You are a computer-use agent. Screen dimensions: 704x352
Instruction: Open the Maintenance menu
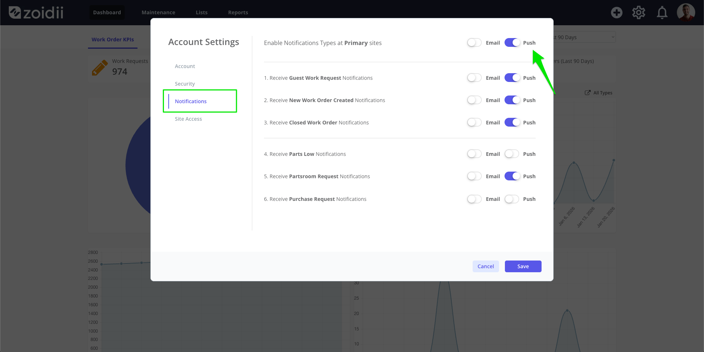point(158,12)
